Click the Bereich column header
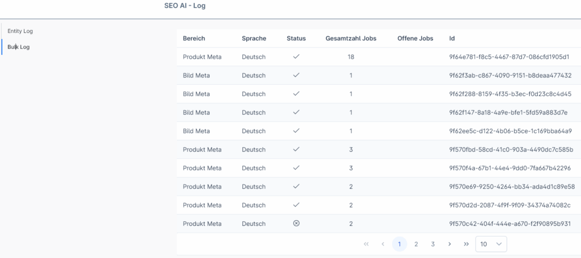Screen dimensions: 581x258 coord(194,38)
